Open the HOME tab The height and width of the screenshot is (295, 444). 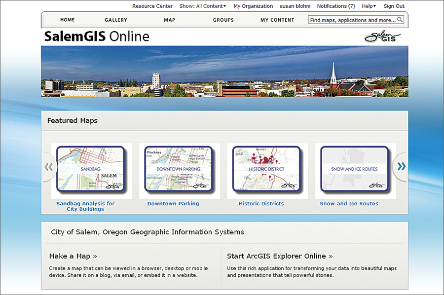[x=68, y=20]
